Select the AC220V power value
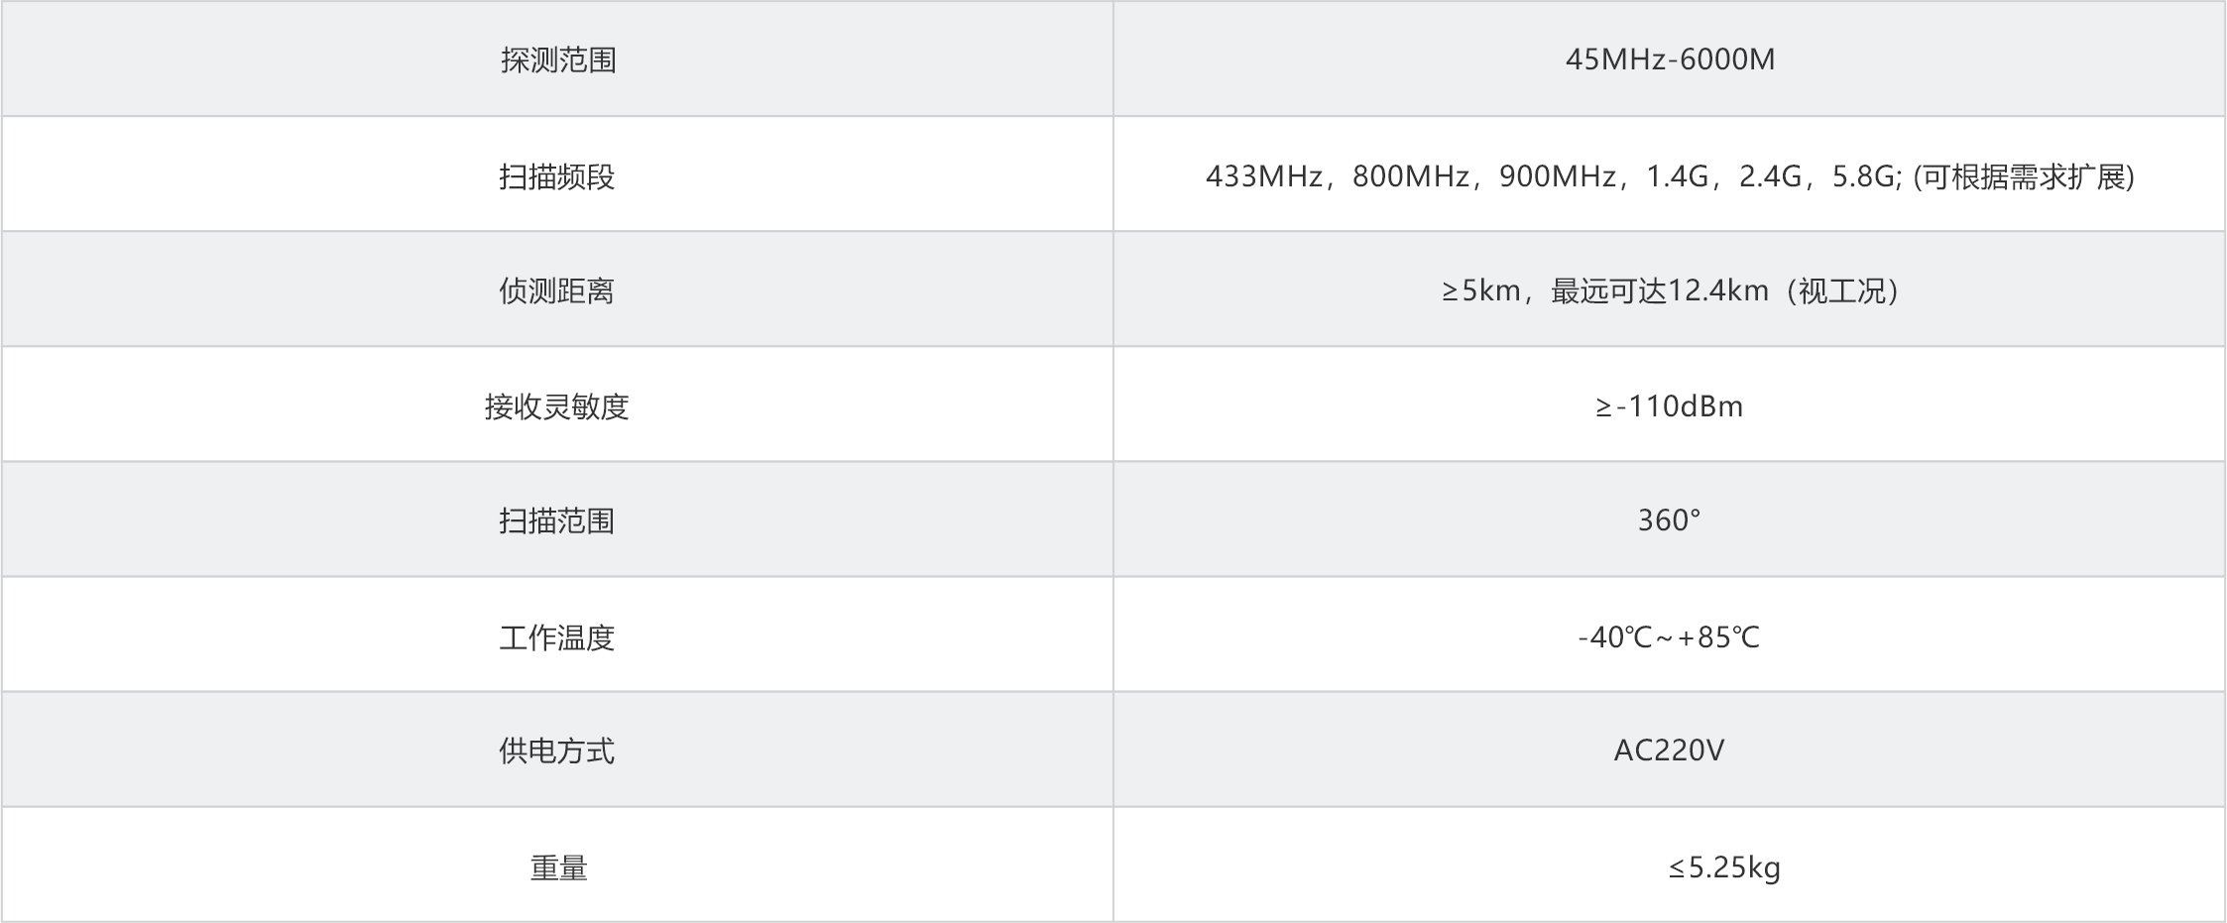The height and width of the screenshot is (923, 2227). (1670, 751)
